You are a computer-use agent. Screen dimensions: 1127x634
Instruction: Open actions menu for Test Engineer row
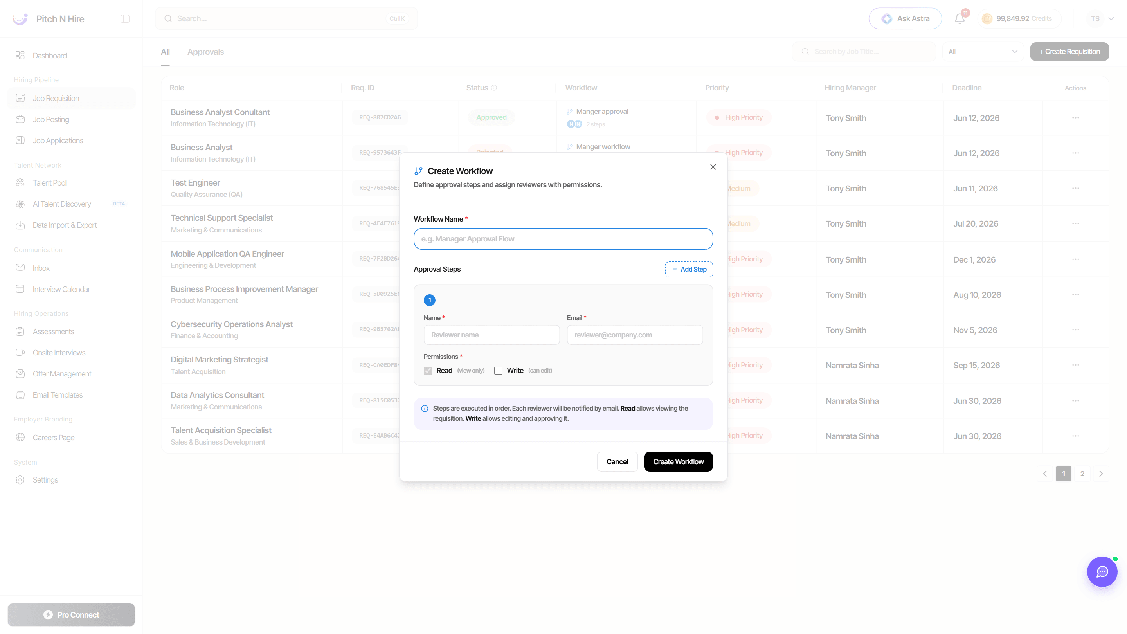(1075, 188)
